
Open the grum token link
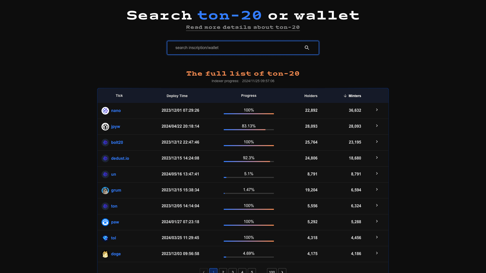coord(116,190)
